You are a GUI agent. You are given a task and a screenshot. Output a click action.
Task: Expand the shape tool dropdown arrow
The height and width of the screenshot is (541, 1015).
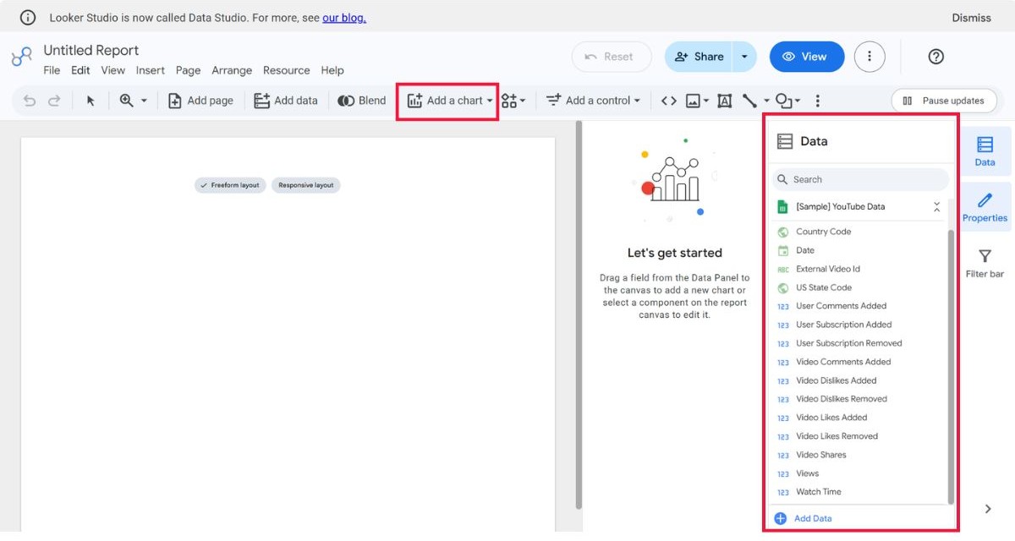pos(798,101)
